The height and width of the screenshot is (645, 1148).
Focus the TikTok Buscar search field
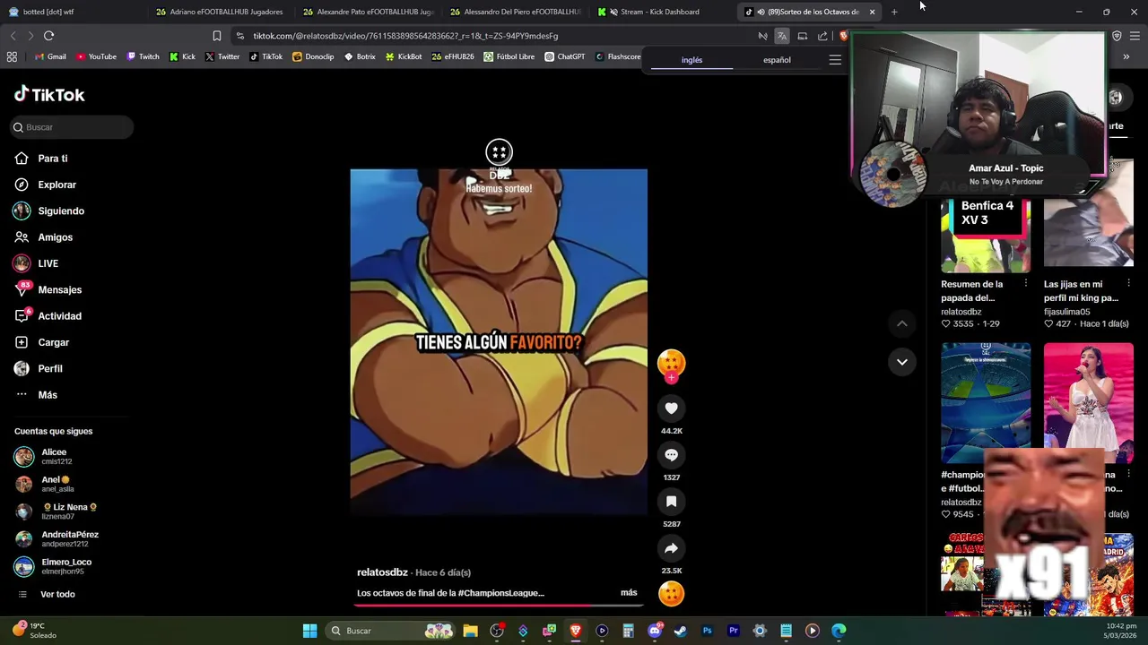tap(72, 127)
